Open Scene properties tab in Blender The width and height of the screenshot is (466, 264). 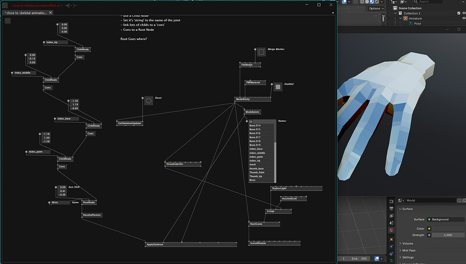pos(391,223)
